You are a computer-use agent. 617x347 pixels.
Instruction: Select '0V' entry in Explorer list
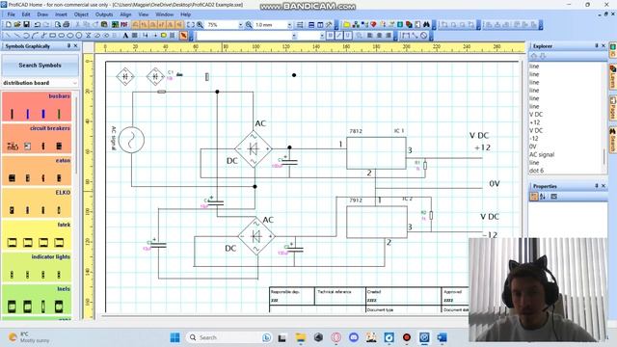532,147
